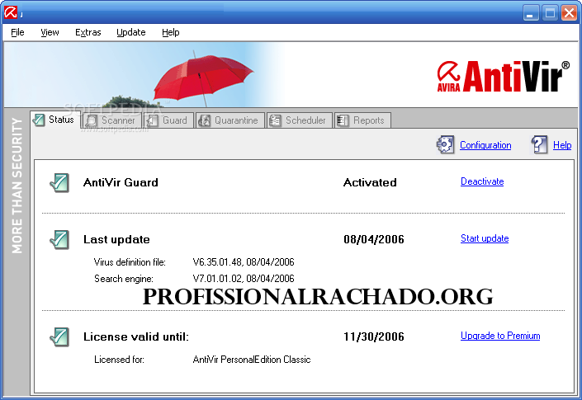Screen dimensions: 582x400
Task: Open the Configuration link
Action: point(485,145)
